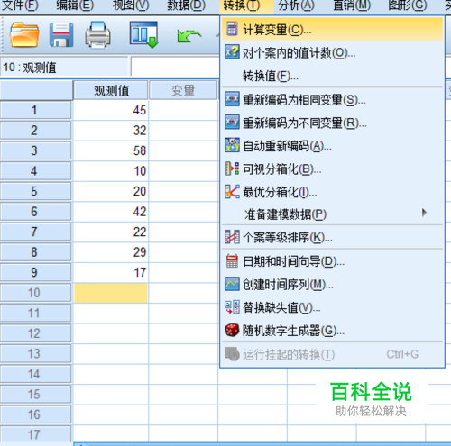Click the cell containing 17 in row 9
451x446 pixels.
tap(111, 272)
